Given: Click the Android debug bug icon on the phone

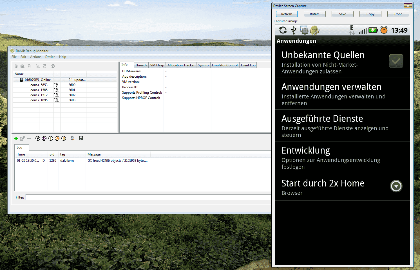Looking at the screenshot, I should coord(315,30).
